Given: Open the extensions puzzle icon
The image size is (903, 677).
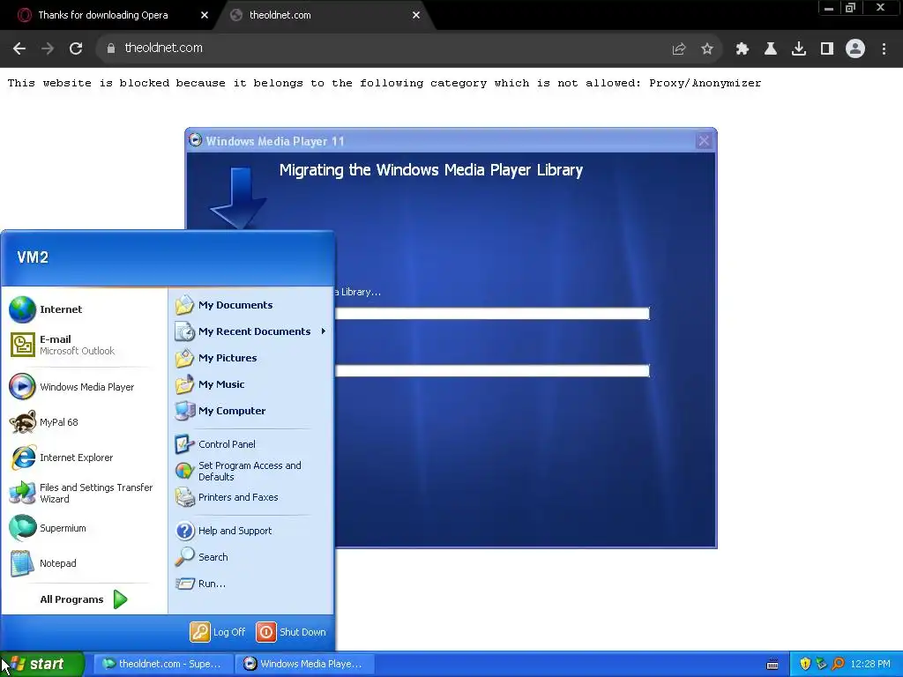Looking at the screenshot, I should click(x=742, y=48).
